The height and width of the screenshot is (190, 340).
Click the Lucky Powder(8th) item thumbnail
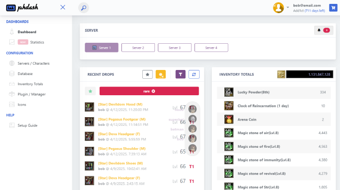pos(229,92)
